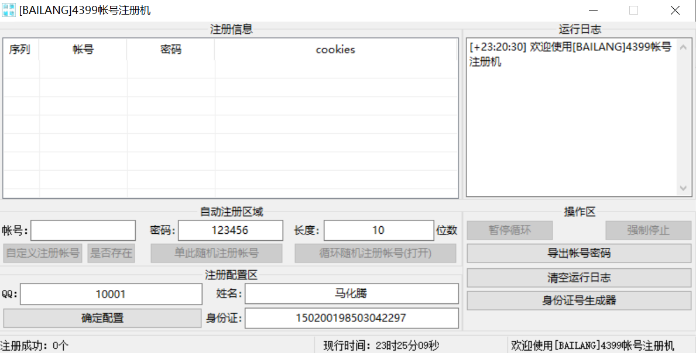Click the 帐号 column header

(83, 50)
